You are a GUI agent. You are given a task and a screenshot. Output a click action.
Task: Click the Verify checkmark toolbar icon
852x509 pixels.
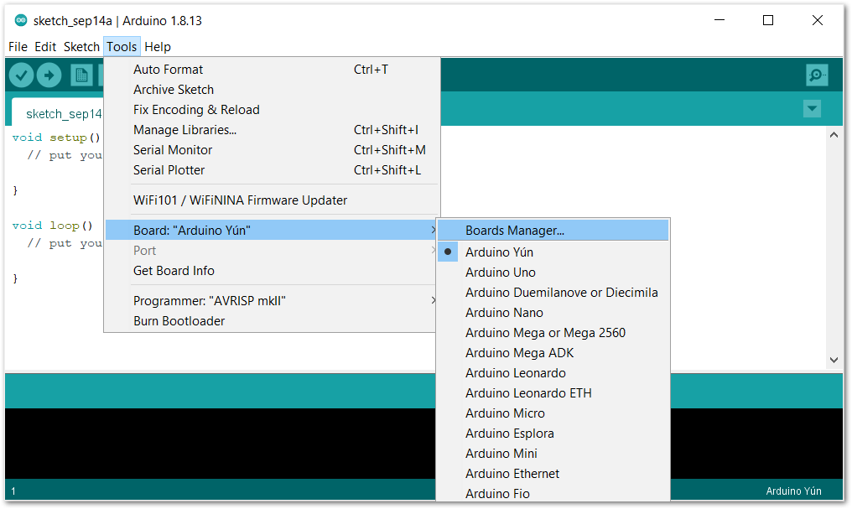click(x=21, y=75)
